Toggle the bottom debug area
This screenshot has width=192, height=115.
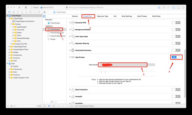[x=178, y=7]
